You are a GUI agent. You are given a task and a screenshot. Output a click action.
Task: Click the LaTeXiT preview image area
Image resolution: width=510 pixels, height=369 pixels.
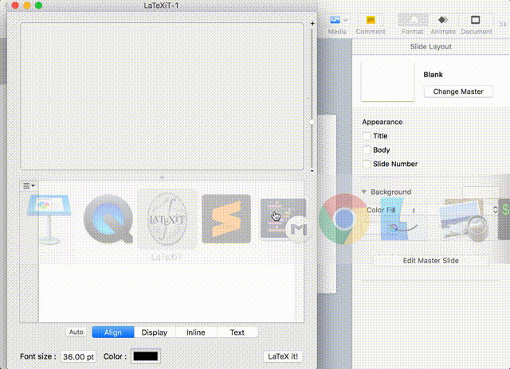point(162,96)
